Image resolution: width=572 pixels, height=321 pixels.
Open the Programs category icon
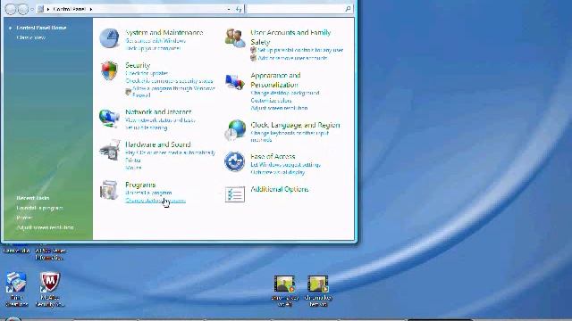pos(109,190)
